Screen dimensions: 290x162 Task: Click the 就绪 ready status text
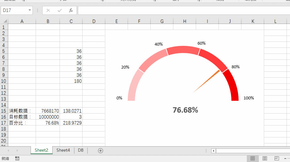(5, 158)
